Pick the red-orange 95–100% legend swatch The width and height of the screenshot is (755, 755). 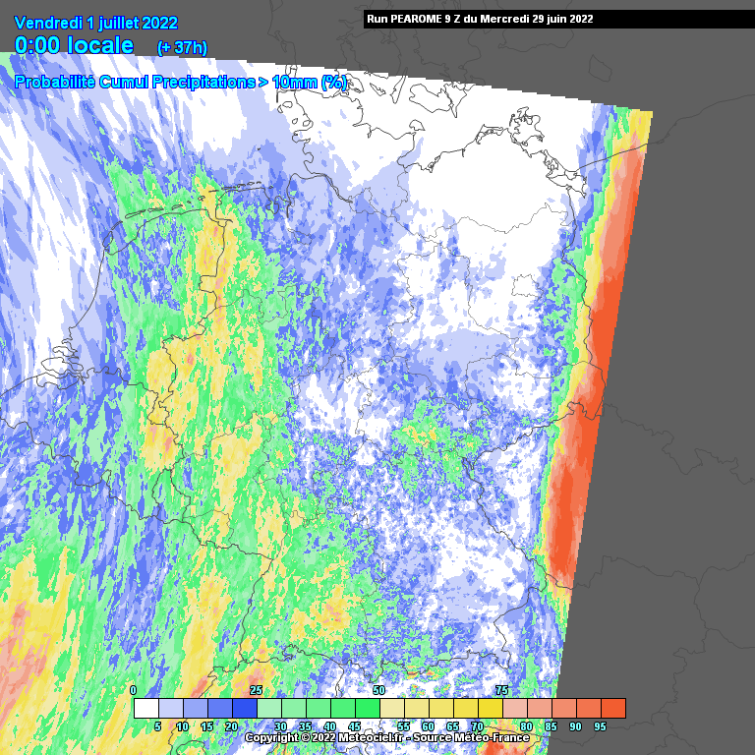[612, 708]
